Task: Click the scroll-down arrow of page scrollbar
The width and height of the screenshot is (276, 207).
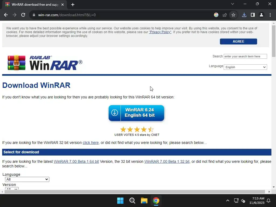Action: click(x=274, y=187)
